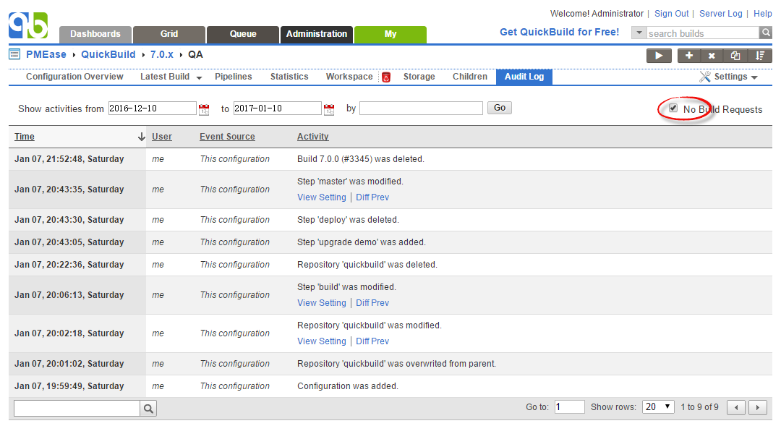Delete configuration using the X icon

[712, 56]
